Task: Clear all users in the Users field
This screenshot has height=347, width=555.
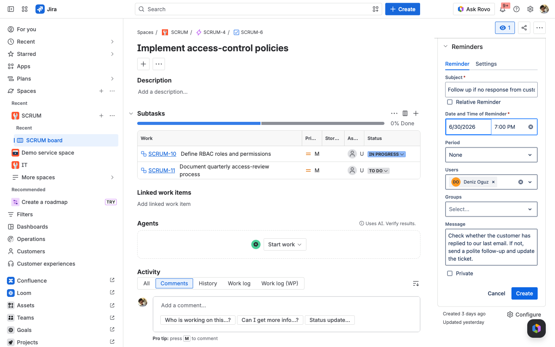Action: coord(521,182)
